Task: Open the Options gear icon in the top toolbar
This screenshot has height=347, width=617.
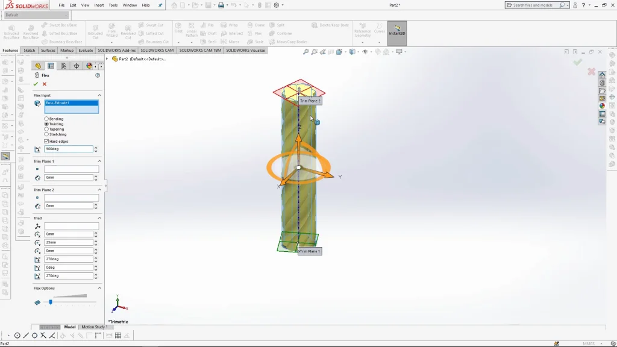Action: 277,5
